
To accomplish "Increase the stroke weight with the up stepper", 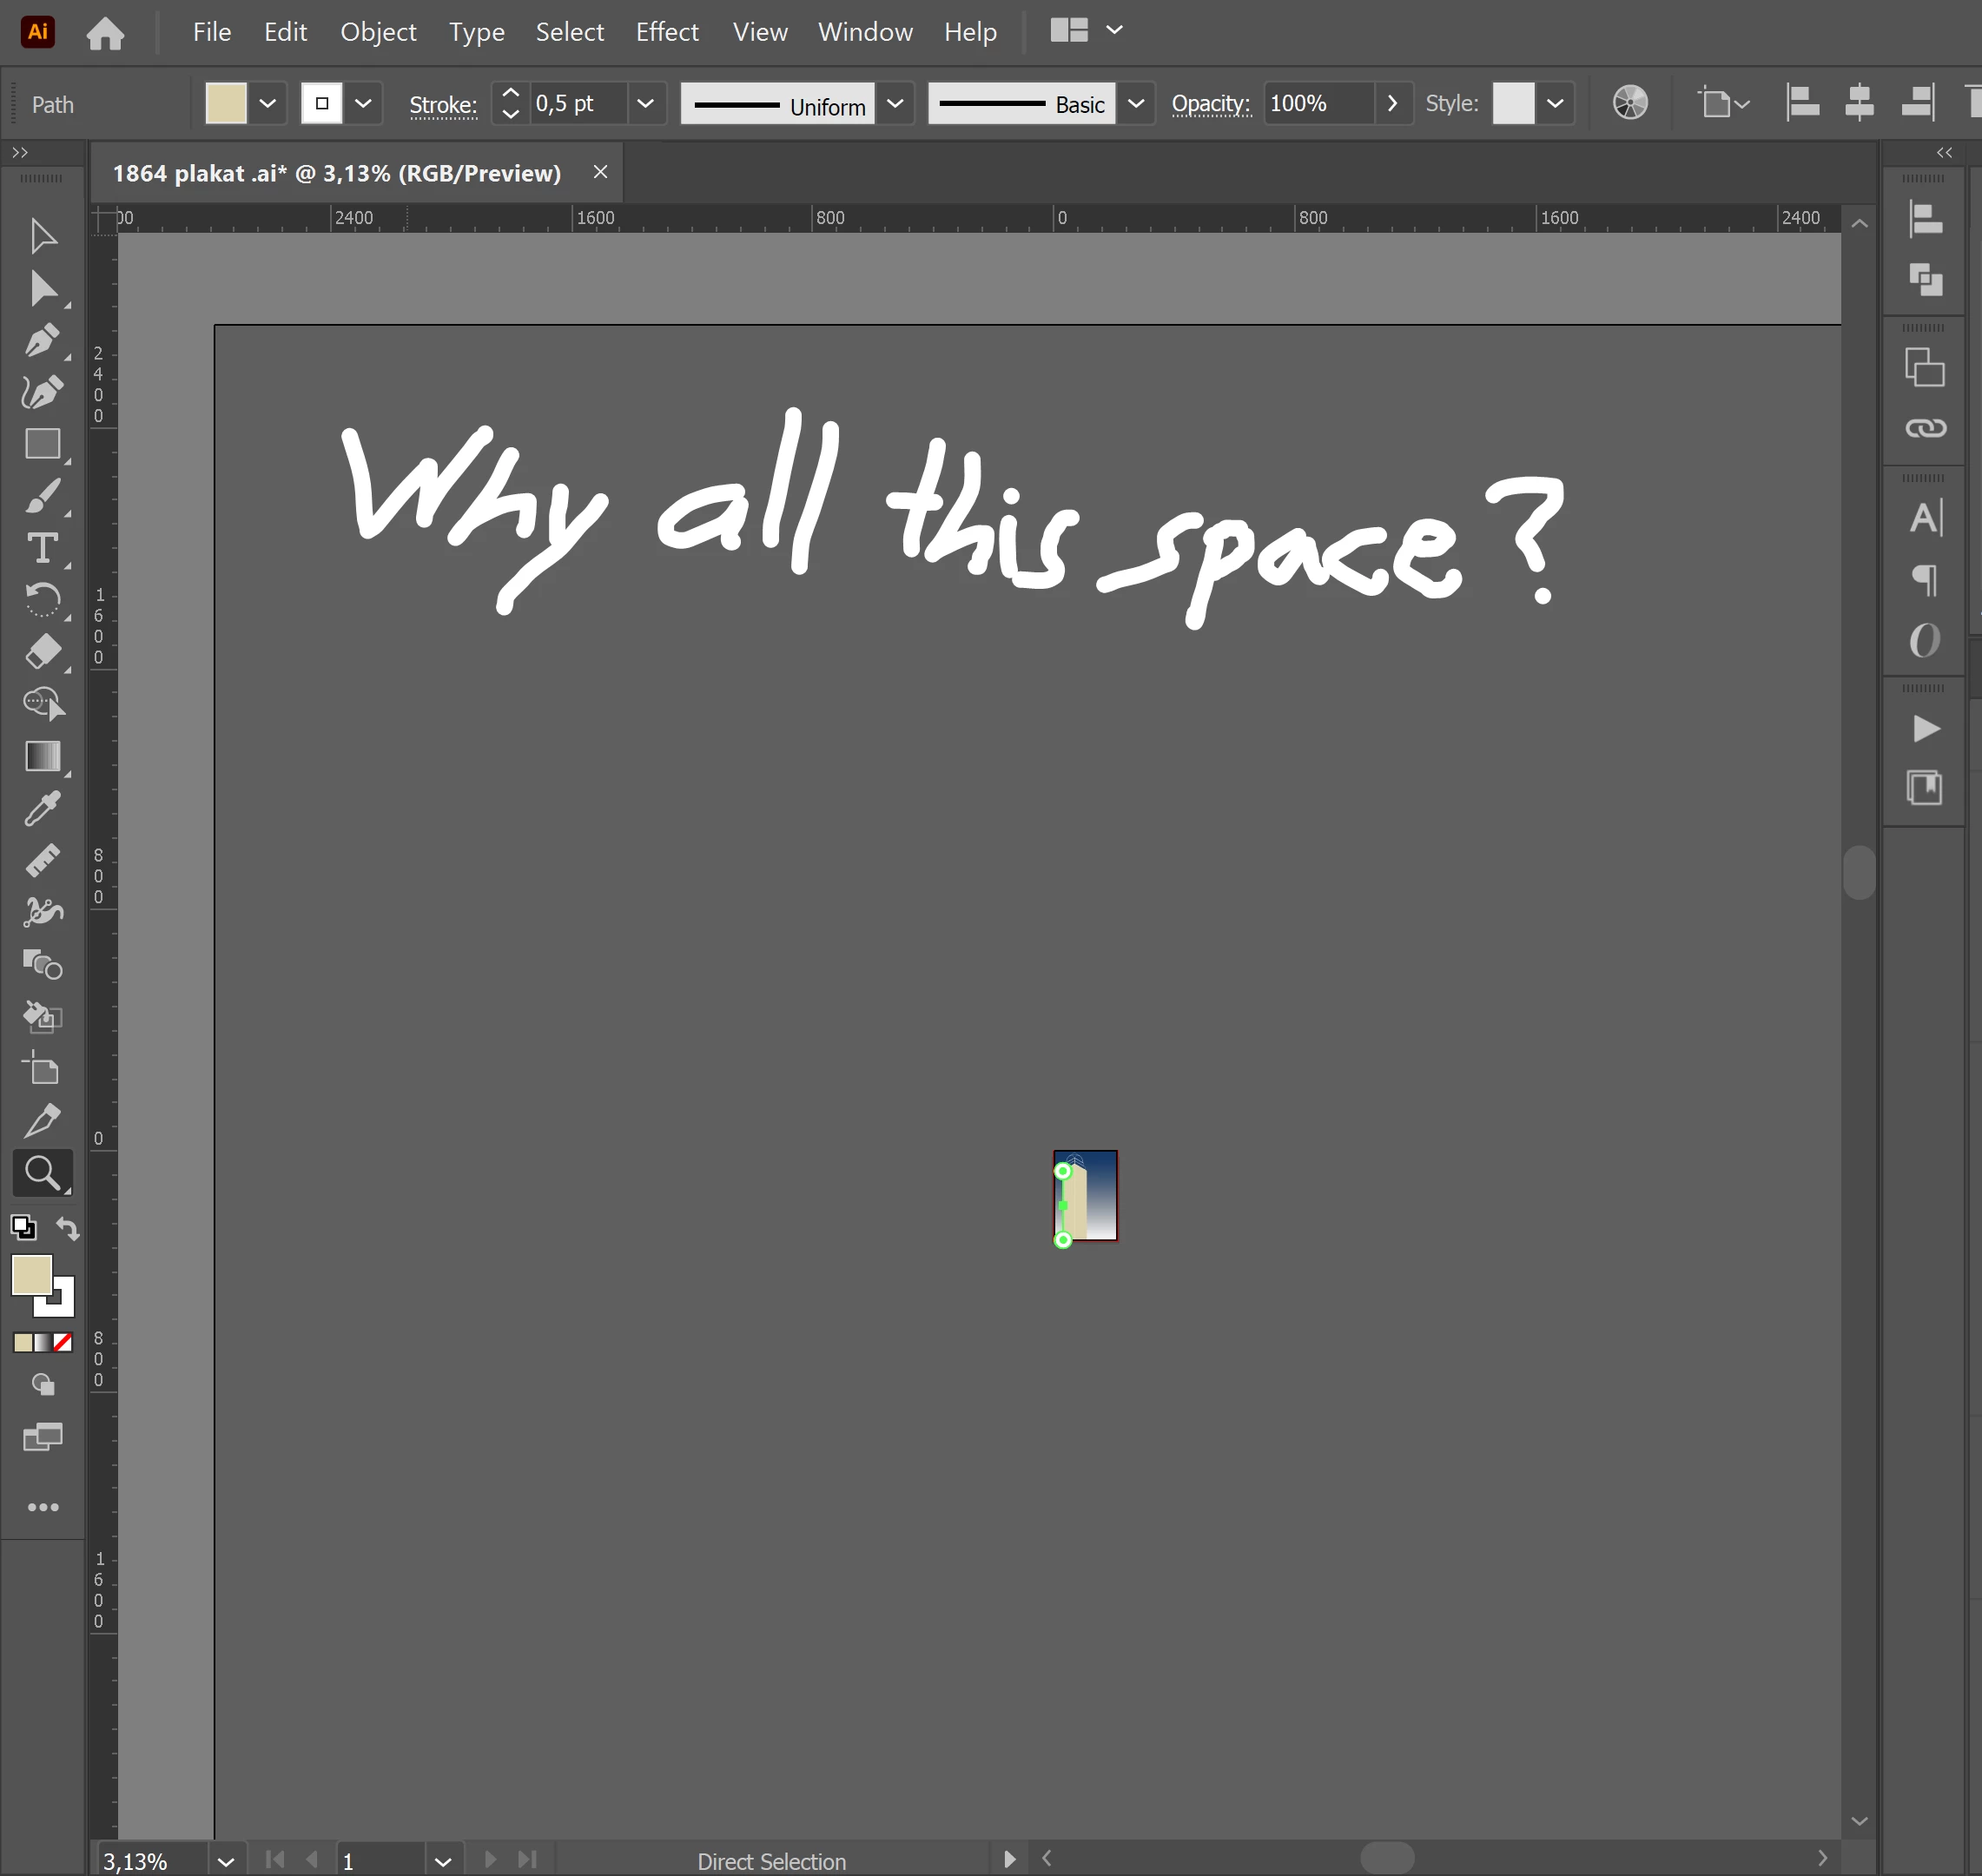I will [510, 92].
